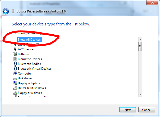Select AVC Devices hardware type
Screen dimensions: 160x117
point(26,49)
